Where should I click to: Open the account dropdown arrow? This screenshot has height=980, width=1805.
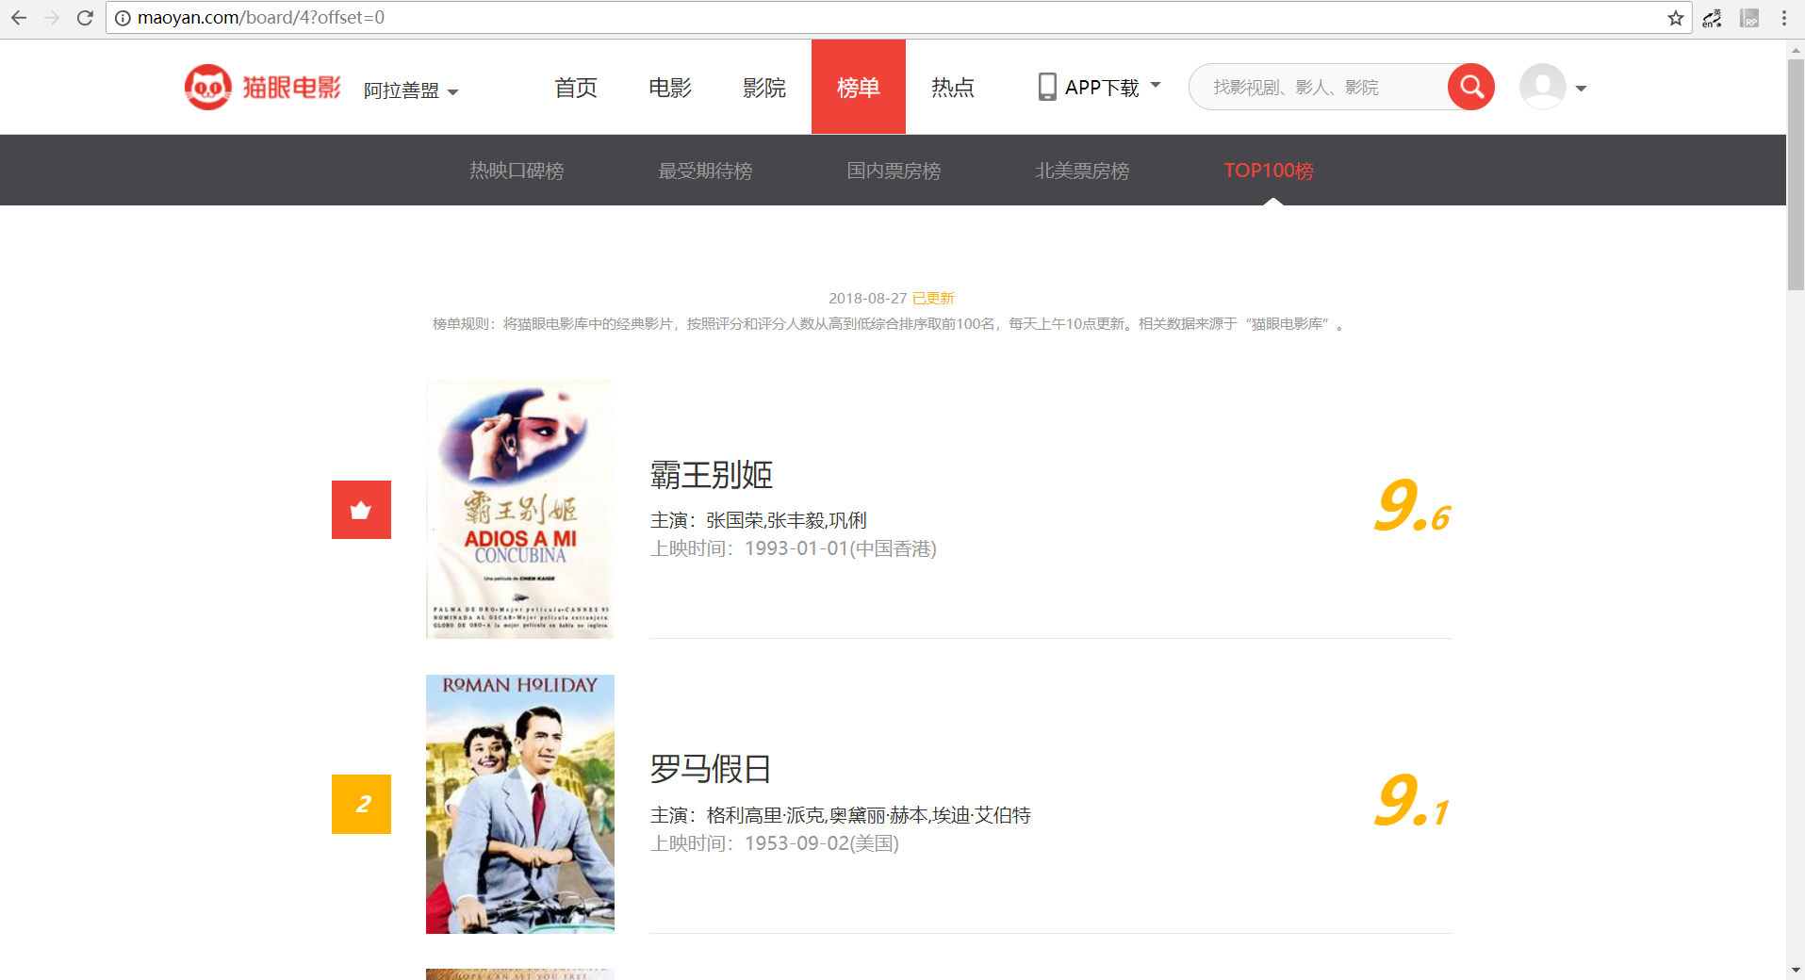coord(1581,89)
